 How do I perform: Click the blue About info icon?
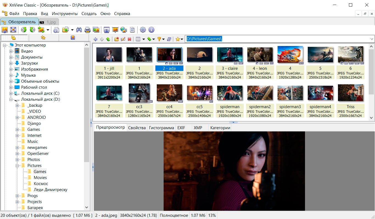(151, 30)
